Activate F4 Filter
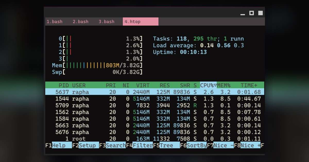 (x=139, y=146)
